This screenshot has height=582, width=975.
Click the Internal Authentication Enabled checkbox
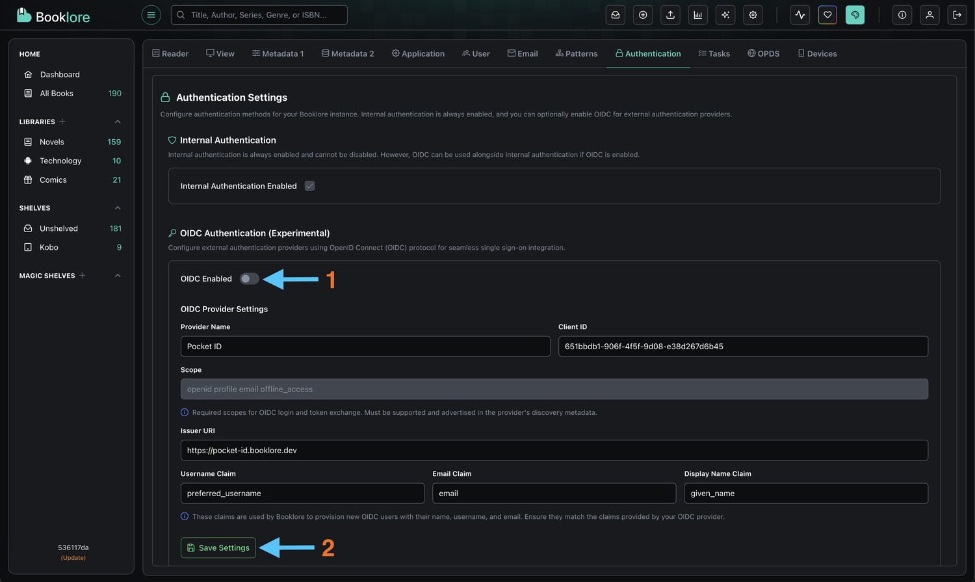[x=309, y=185]
